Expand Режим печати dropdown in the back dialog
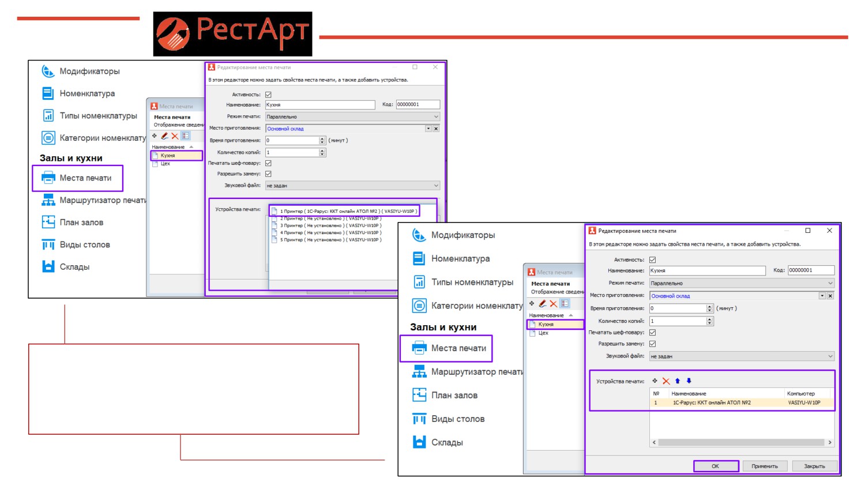Image resolution: width=865 pixels, height=486 pixels. (436, 116)
